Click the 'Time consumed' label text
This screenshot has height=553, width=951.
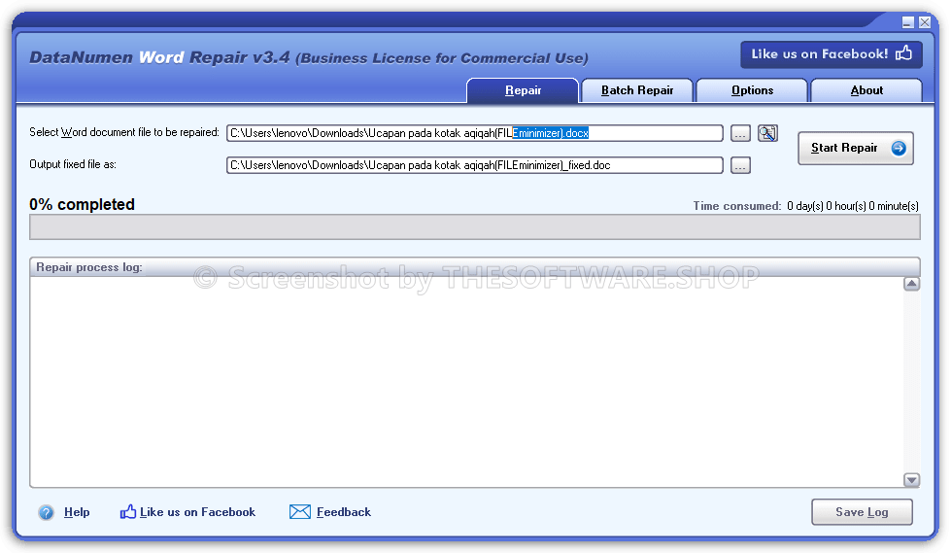click(737, 206)
